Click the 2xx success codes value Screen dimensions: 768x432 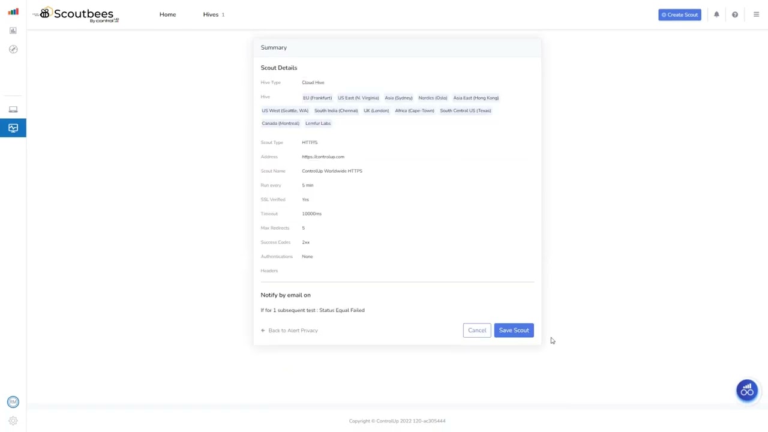[305, 242]
